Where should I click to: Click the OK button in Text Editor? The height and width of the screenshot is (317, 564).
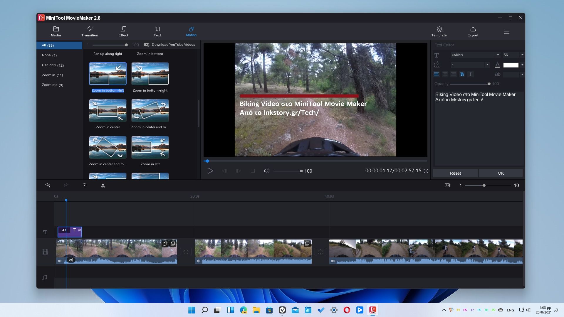[x=501, y=173]
